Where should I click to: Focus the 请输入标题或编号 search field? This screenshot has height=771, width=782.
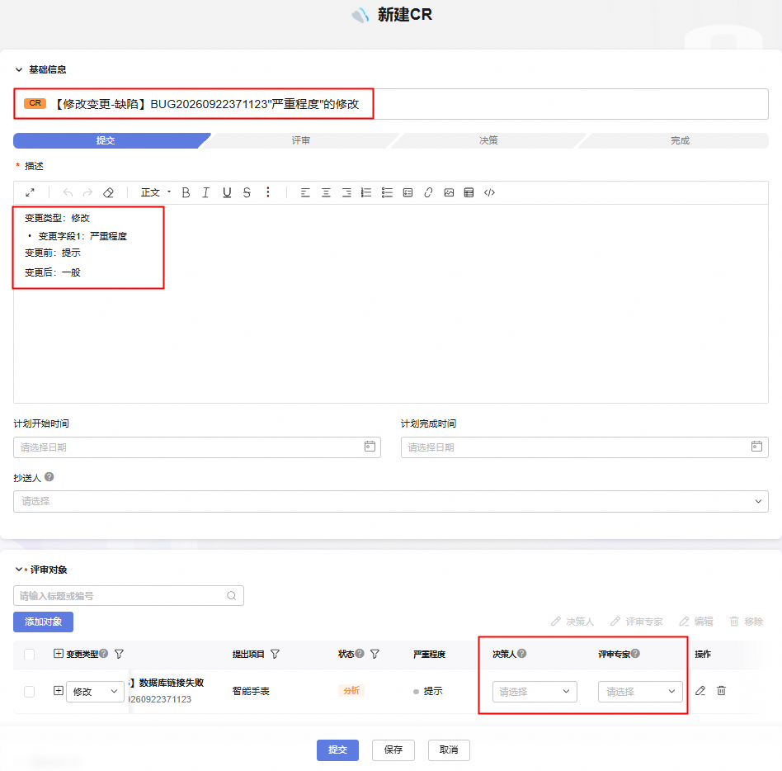[x=129, y=596]
